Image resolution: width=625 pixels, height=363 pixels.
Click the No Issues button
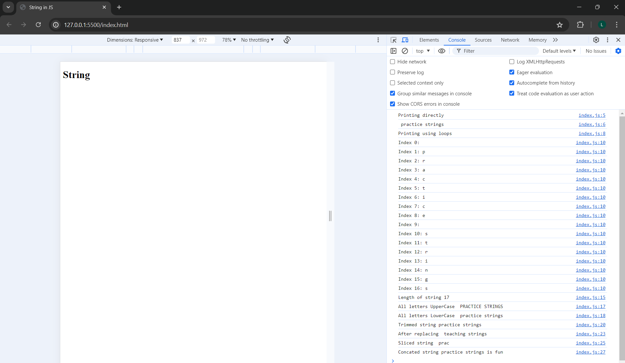click(x=596, y=51)
